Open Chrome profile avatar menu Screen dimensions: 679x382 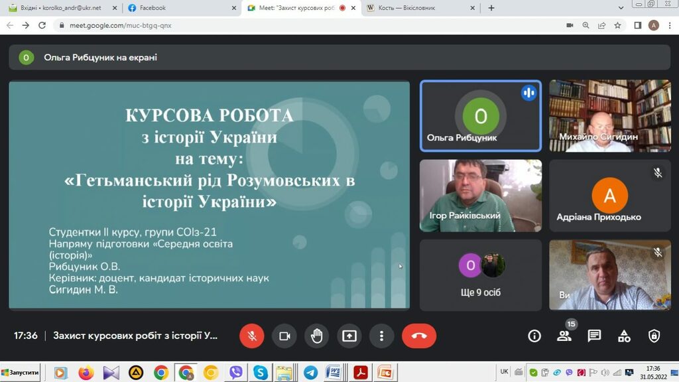pos(654,25)
